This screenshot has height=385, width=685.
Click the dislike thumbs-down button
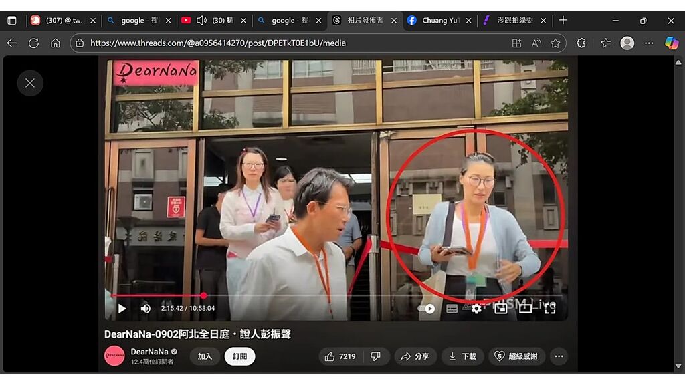(375, 356)
